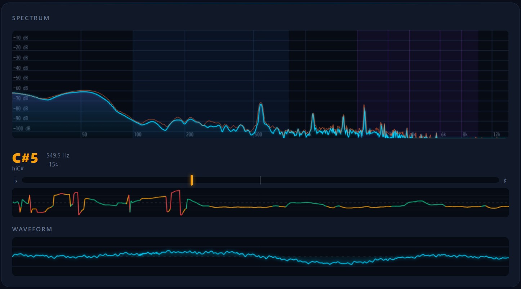Viewport: 521px width, 289px height.
Task: Click the -15¢ cents deviation readout
Action: click(53, 164)
